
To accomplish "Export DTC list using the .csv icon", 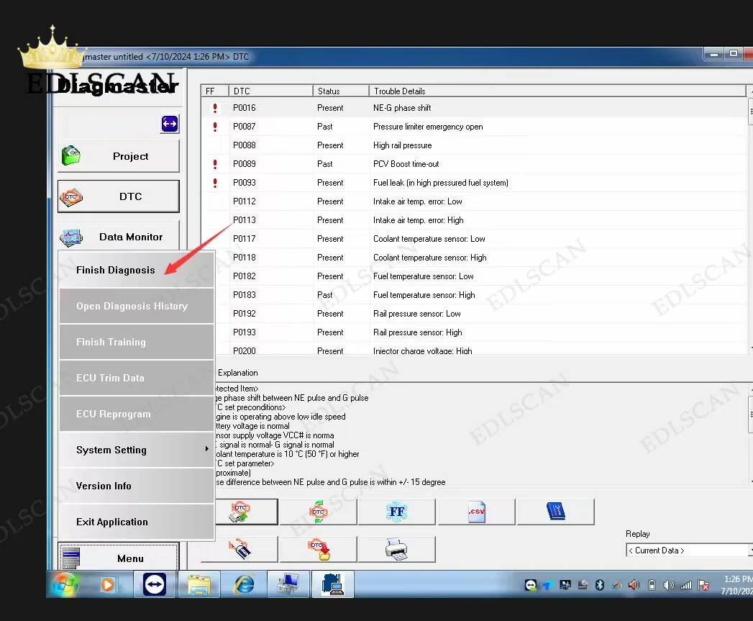I will [476, 512].
